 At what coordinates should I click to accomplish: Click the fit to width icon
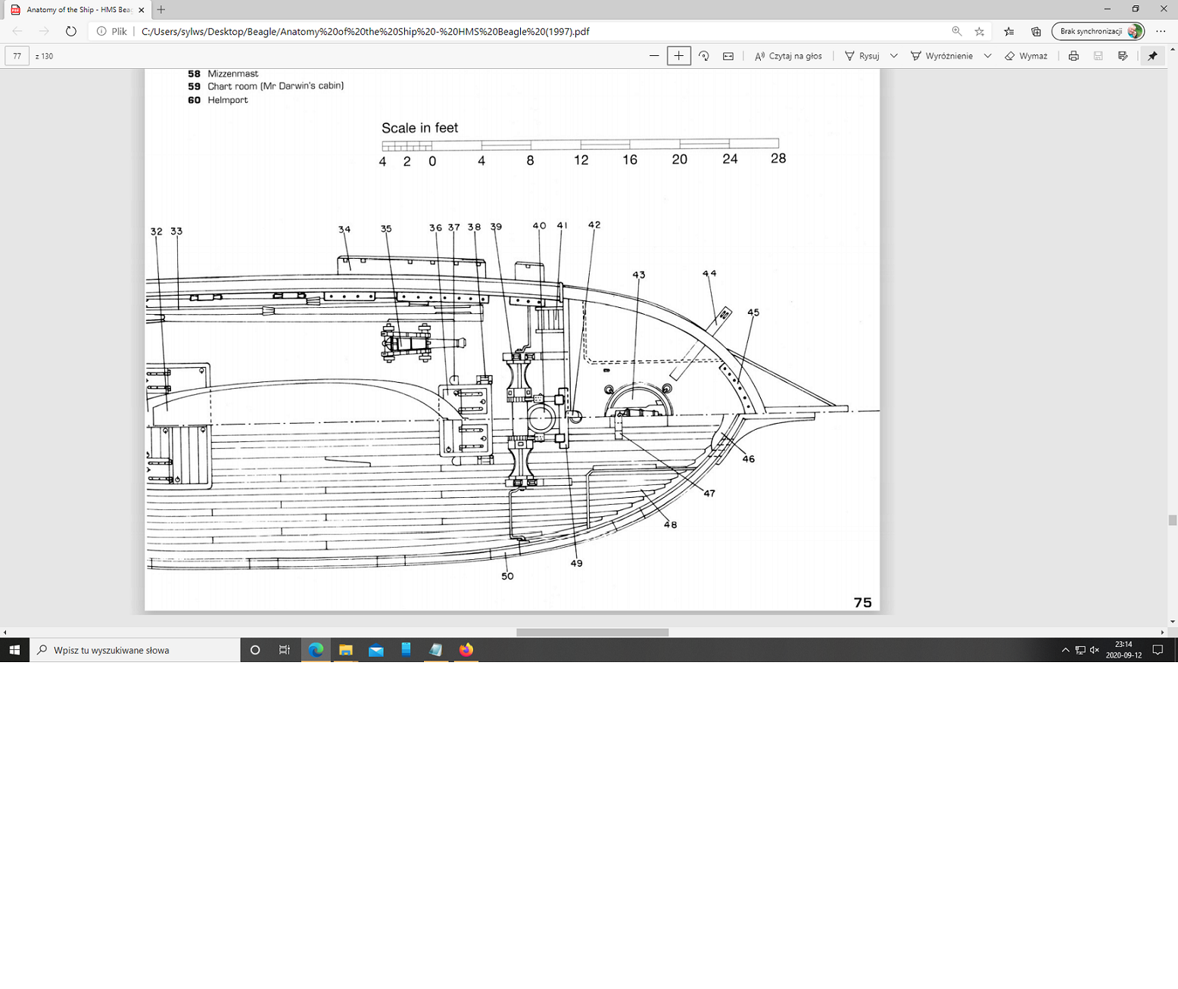[728, 56]
